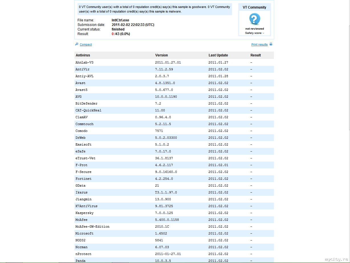Select the Commtouch antivirus name
Image resolution: width=350 pixels, height=263 pixels.
point(84,124)
